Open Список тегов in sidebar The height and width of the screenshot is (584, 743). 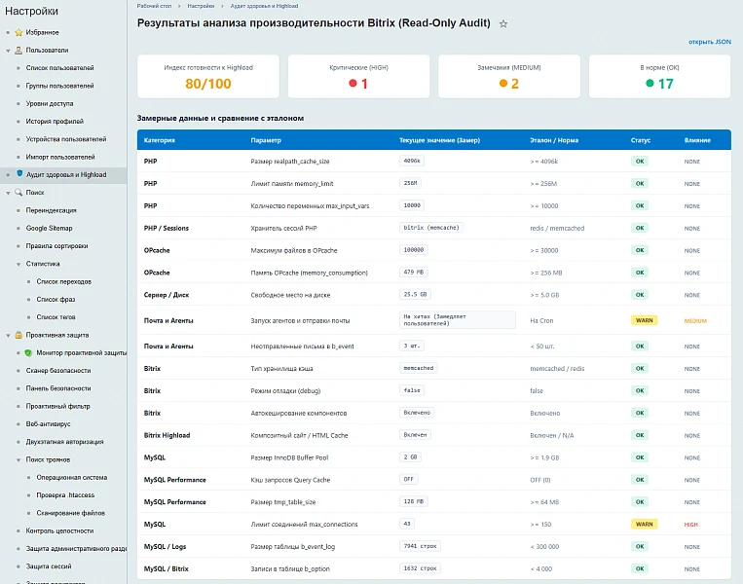(56, 317)
